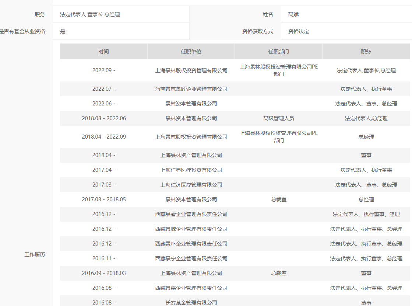Click the 2017.03 - 2018.05 date cell
Image resolution: width=412 pixels, height=306 pixels.
click(x=103, y=199)
